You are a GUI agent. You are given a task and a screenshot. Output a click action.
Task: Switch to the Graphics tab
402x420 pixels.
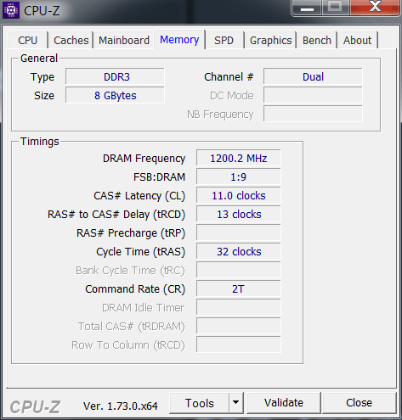pyautogui.click(x=271, y=41)
